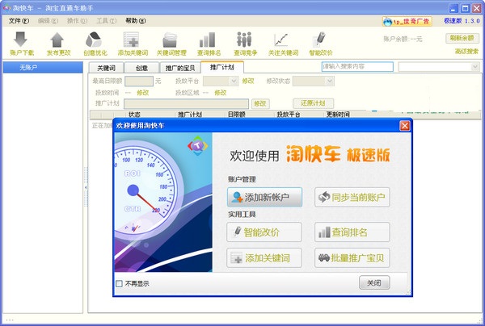This screenshot has height=326, width=485.
Task: Click the 刷新余额 button
Action: point(462,38)
